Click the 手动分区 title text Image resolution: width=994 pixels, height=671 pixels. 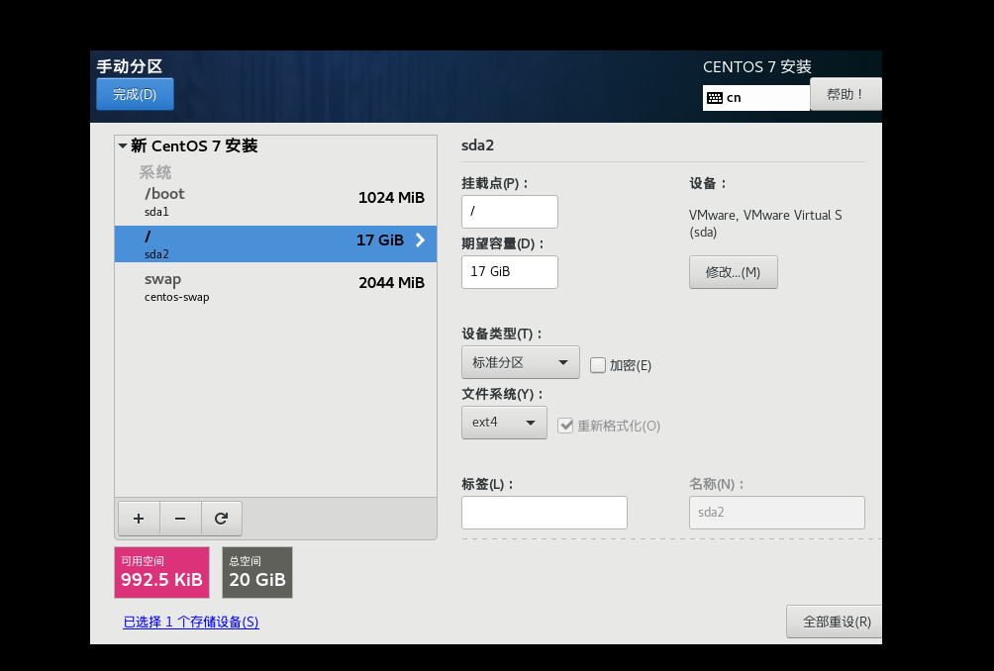click(130, 66)
